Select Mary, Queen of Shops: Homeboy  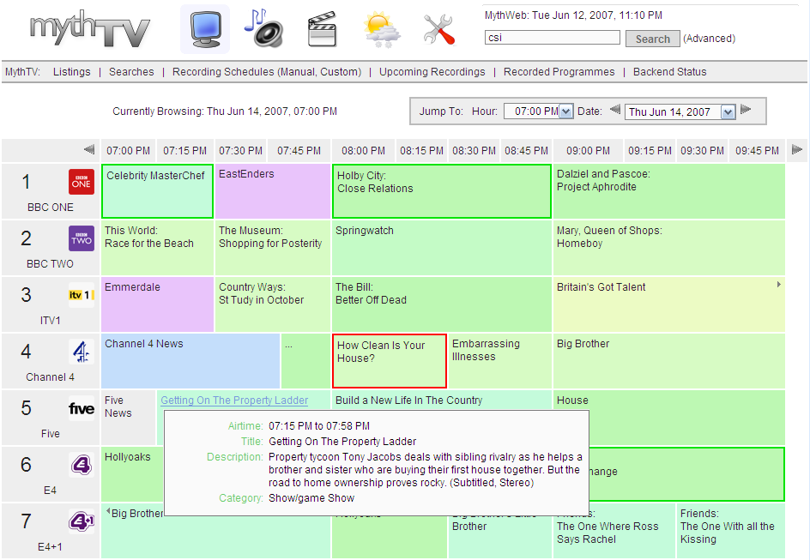click(669, 248)
